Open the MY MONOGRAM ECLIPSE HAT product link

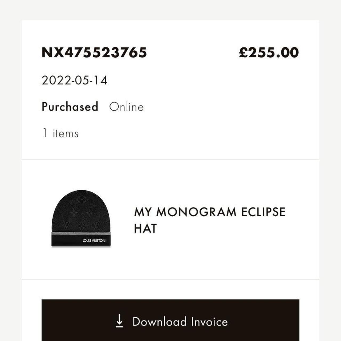click(209, 220)
